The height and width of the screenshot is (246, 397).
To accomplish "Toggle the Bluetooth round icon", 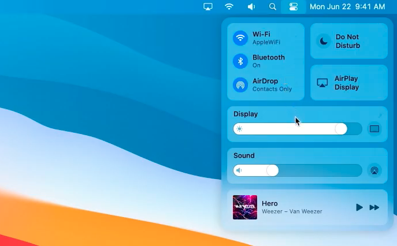I will point(240,61).
